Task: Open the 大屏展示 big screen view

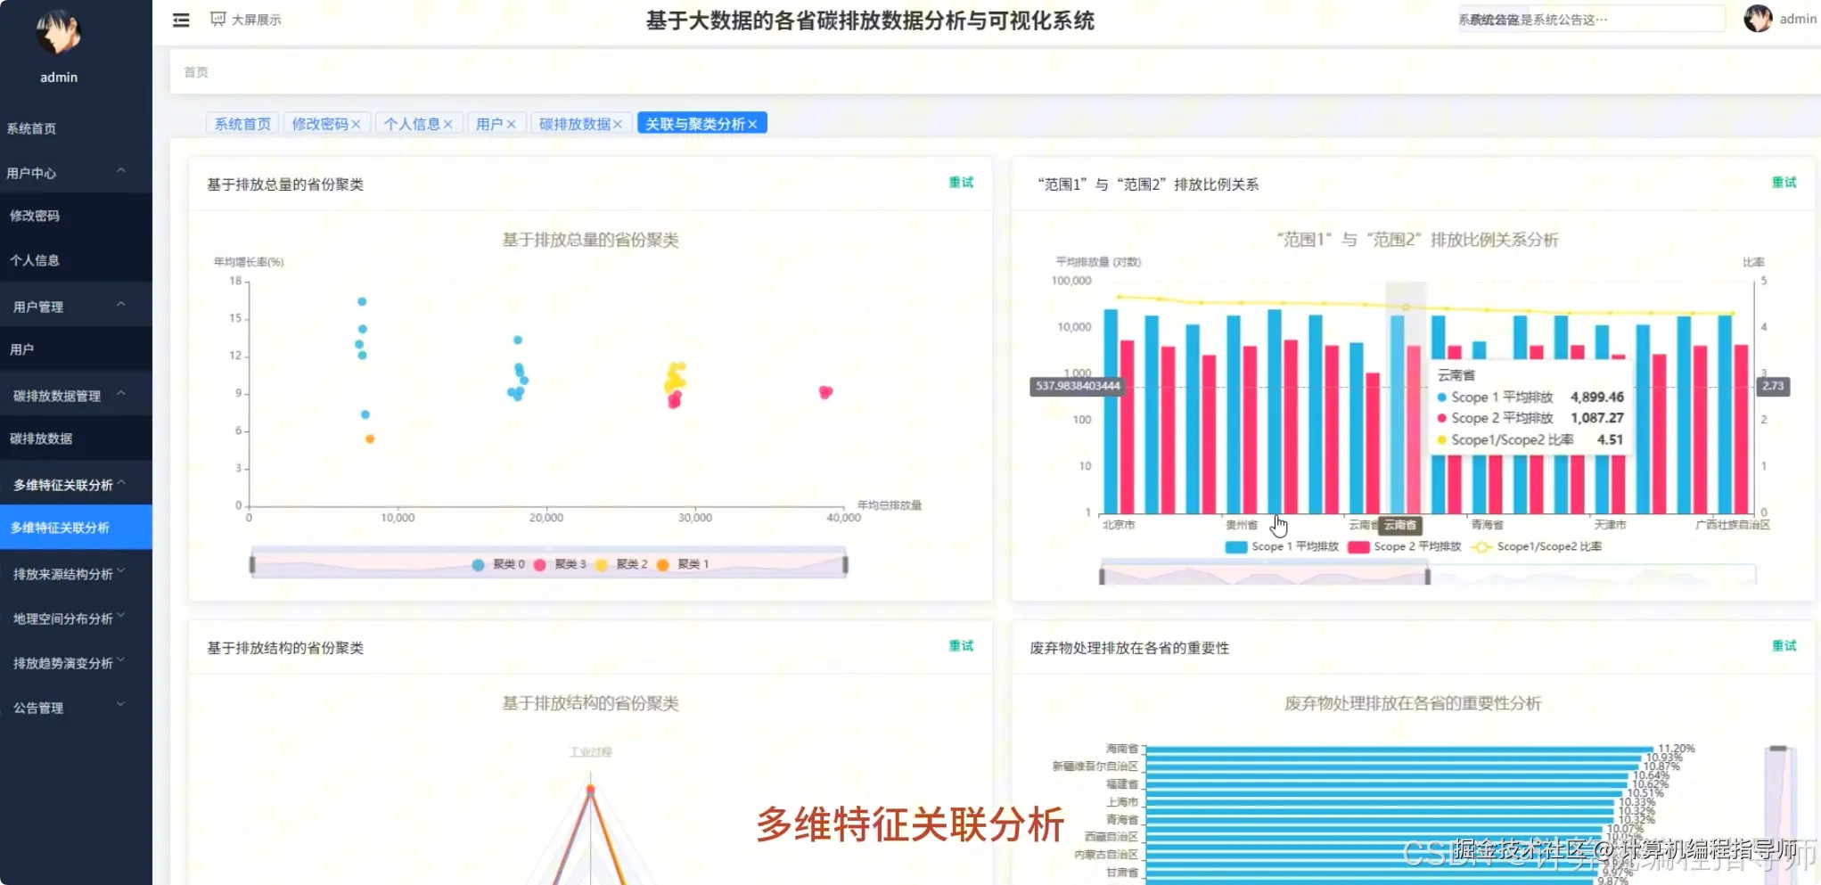Action: click(245, 20)
